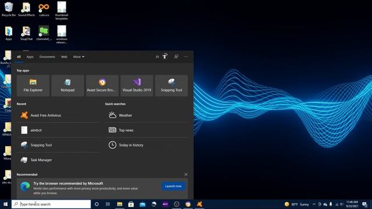The image size is (372, 209).
Task: Click the Avast Antivirus taskbar icon
Action: [x=199, y=204]
